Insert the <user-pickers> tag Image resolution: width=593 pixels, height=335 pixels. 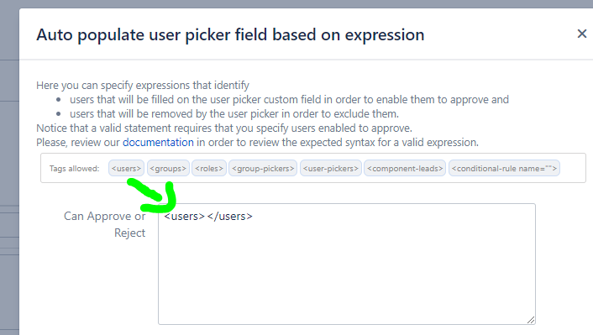pyautogui.click(x=331, y=168)
